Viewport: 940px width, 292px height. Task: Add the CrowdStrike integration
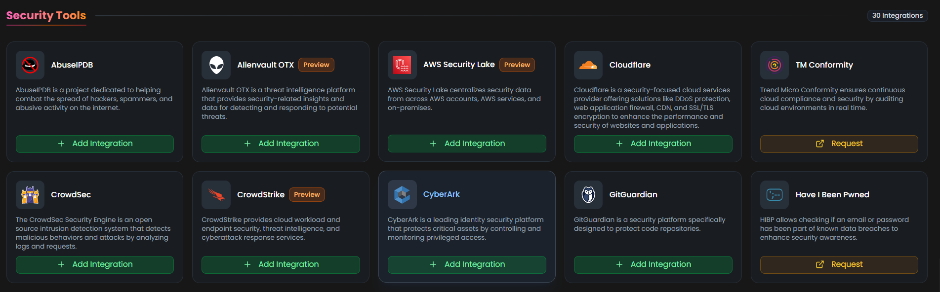281,264
